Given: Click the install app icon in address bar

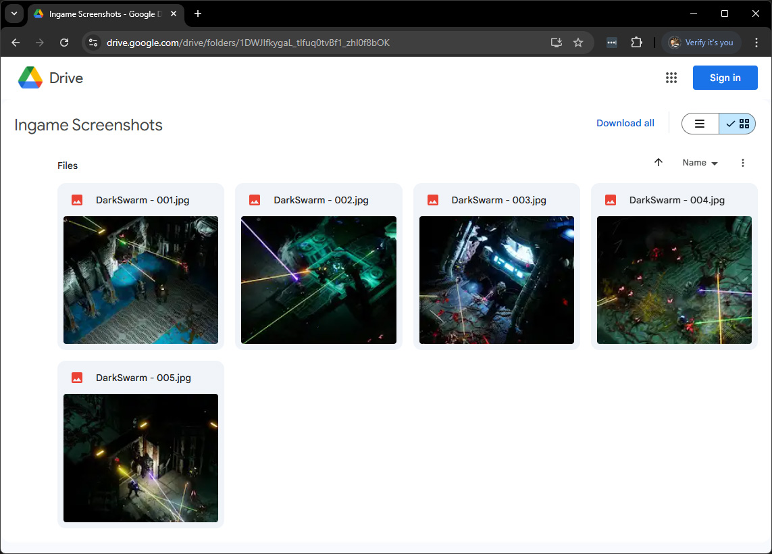Looking at the screenshot, I should click(557, 43).
